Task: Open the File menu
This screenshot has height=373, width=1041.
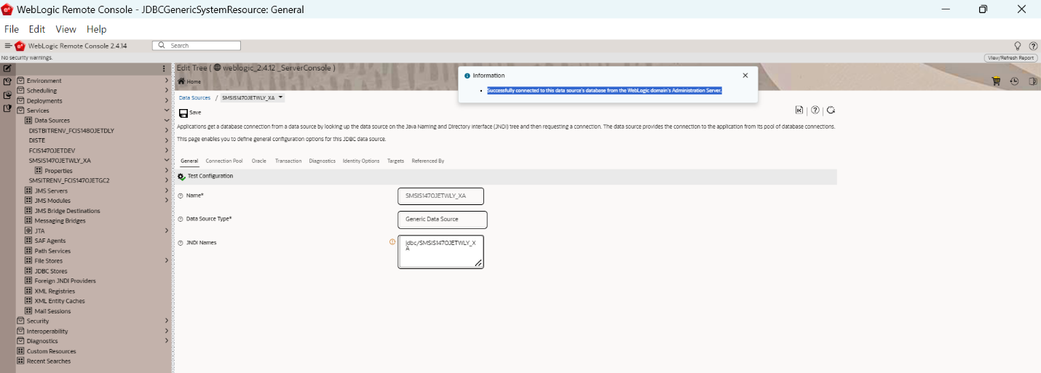Action: pyautogui.click(x=12, y=29)
